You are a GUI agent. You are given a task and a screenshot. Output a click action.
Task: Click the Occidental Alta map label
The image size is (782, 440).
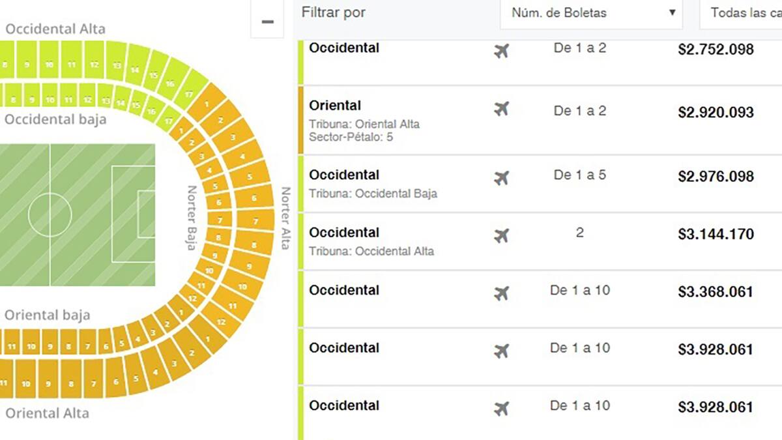(55, 29)
